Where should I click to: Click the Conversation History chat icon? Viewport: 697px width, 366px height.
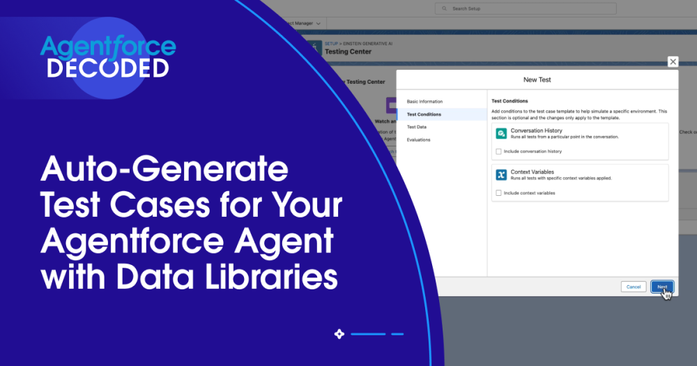click(500, 133)
